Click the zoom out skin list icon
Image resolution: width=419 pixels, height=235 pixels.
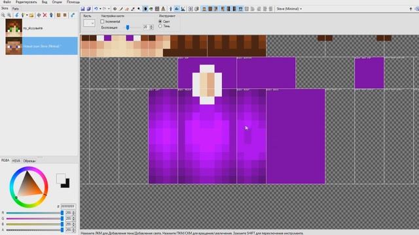click(3, 15)
